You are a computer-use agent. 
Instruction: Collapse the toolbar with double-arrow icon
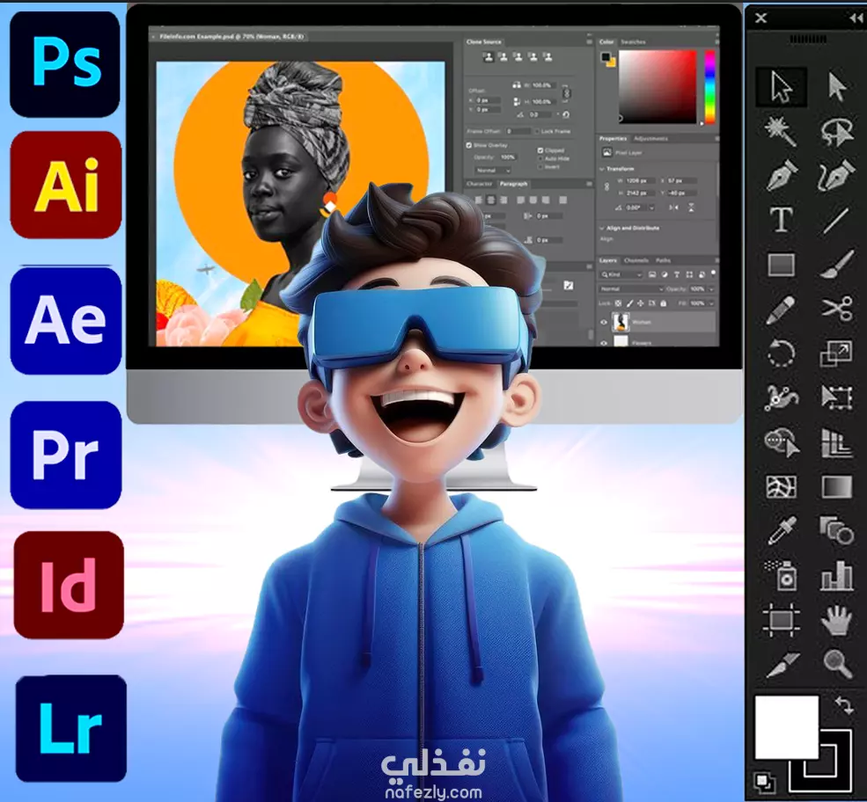click(856, 18)
